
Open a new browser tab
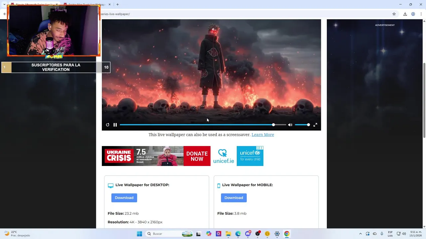coord(117,5)
